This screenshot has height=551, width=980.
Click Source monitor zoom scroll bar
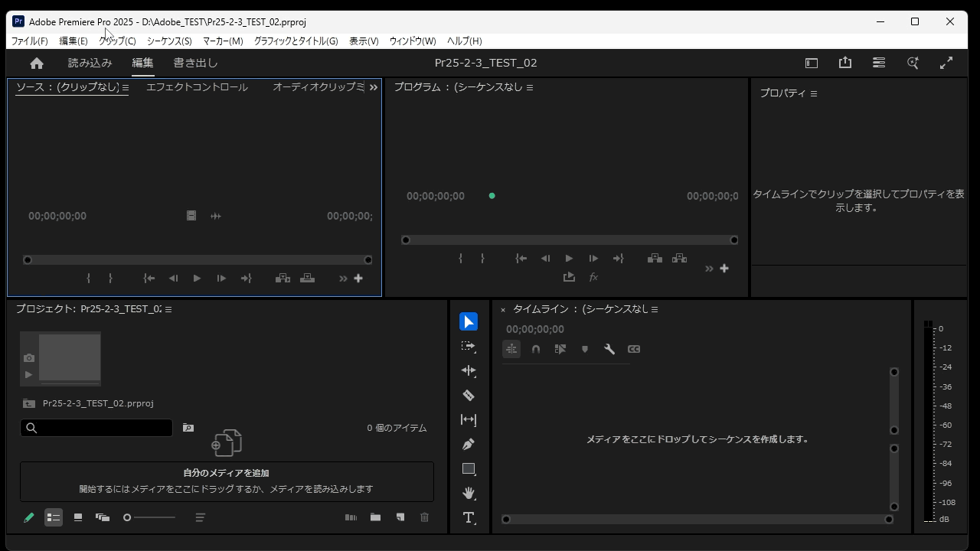pos(198,260)
